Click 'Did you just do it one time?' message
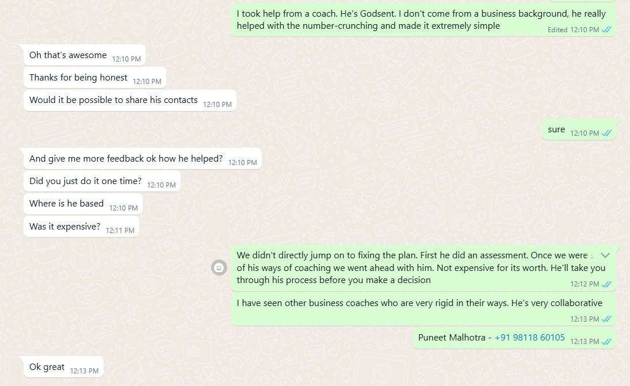This screenshot has width=630, height=386. coord(85,181)
